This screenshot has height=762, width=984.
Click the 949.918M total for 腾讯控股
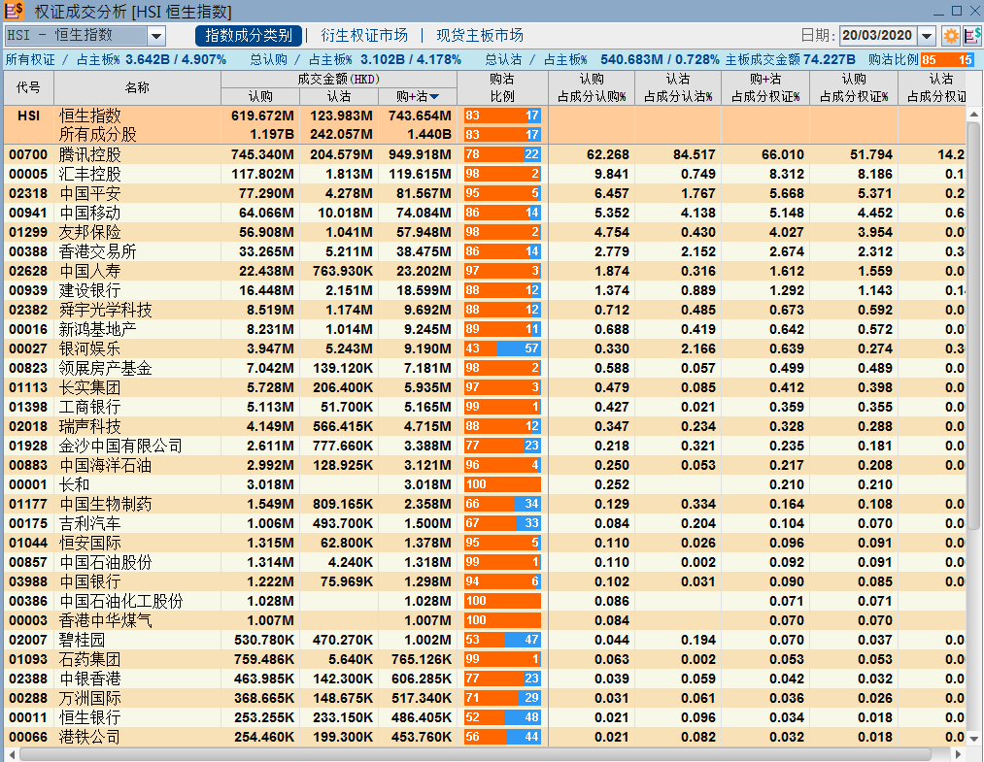(x=420, y=154)
